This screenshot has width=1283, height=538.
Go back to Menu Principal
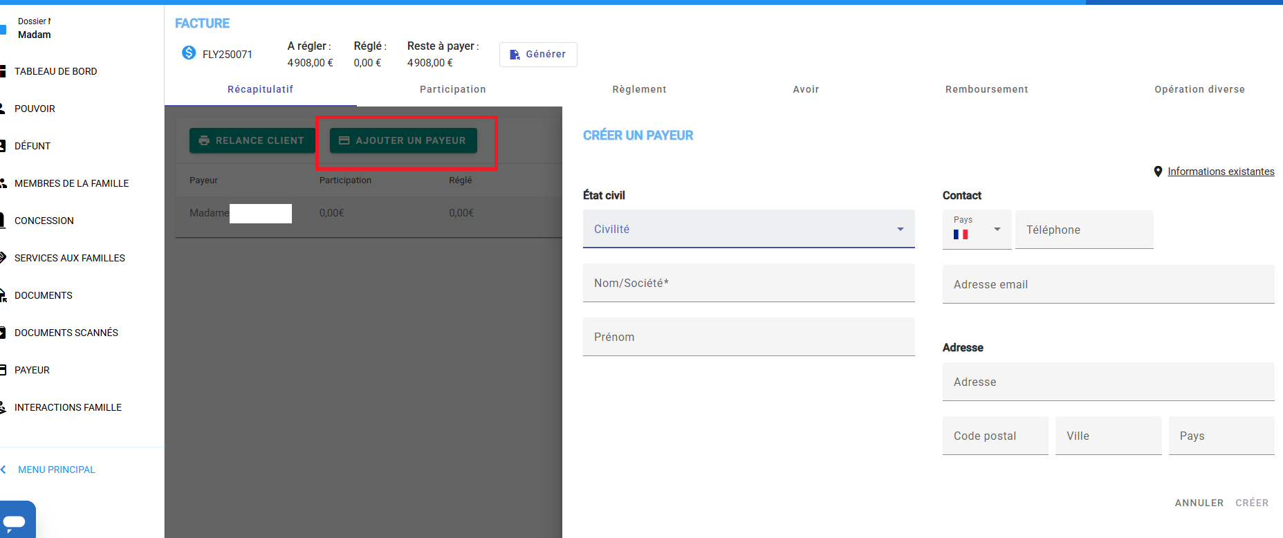(x=56, y=470)
